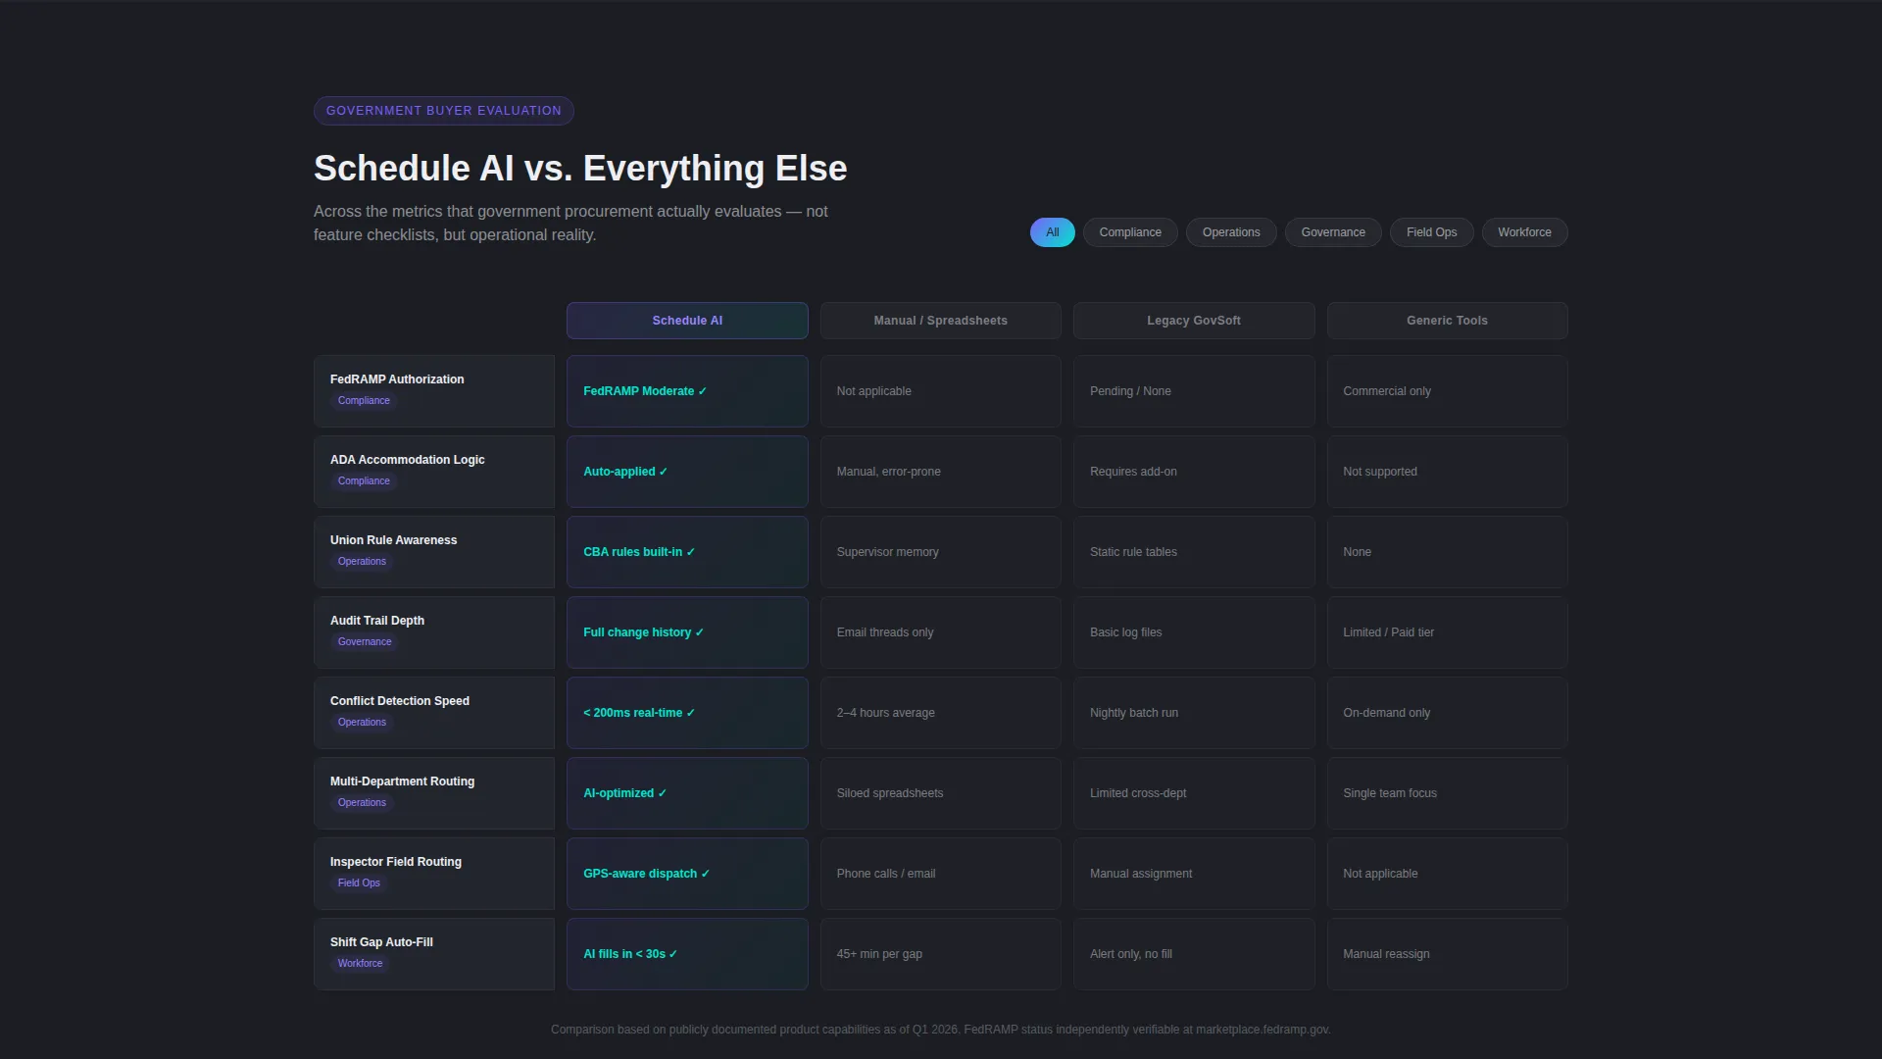Image resolution: width=1882 pixels, height=1059 pixels.
Task: Select the Multi-Department Routing row label
Action: tap(434, 793)
